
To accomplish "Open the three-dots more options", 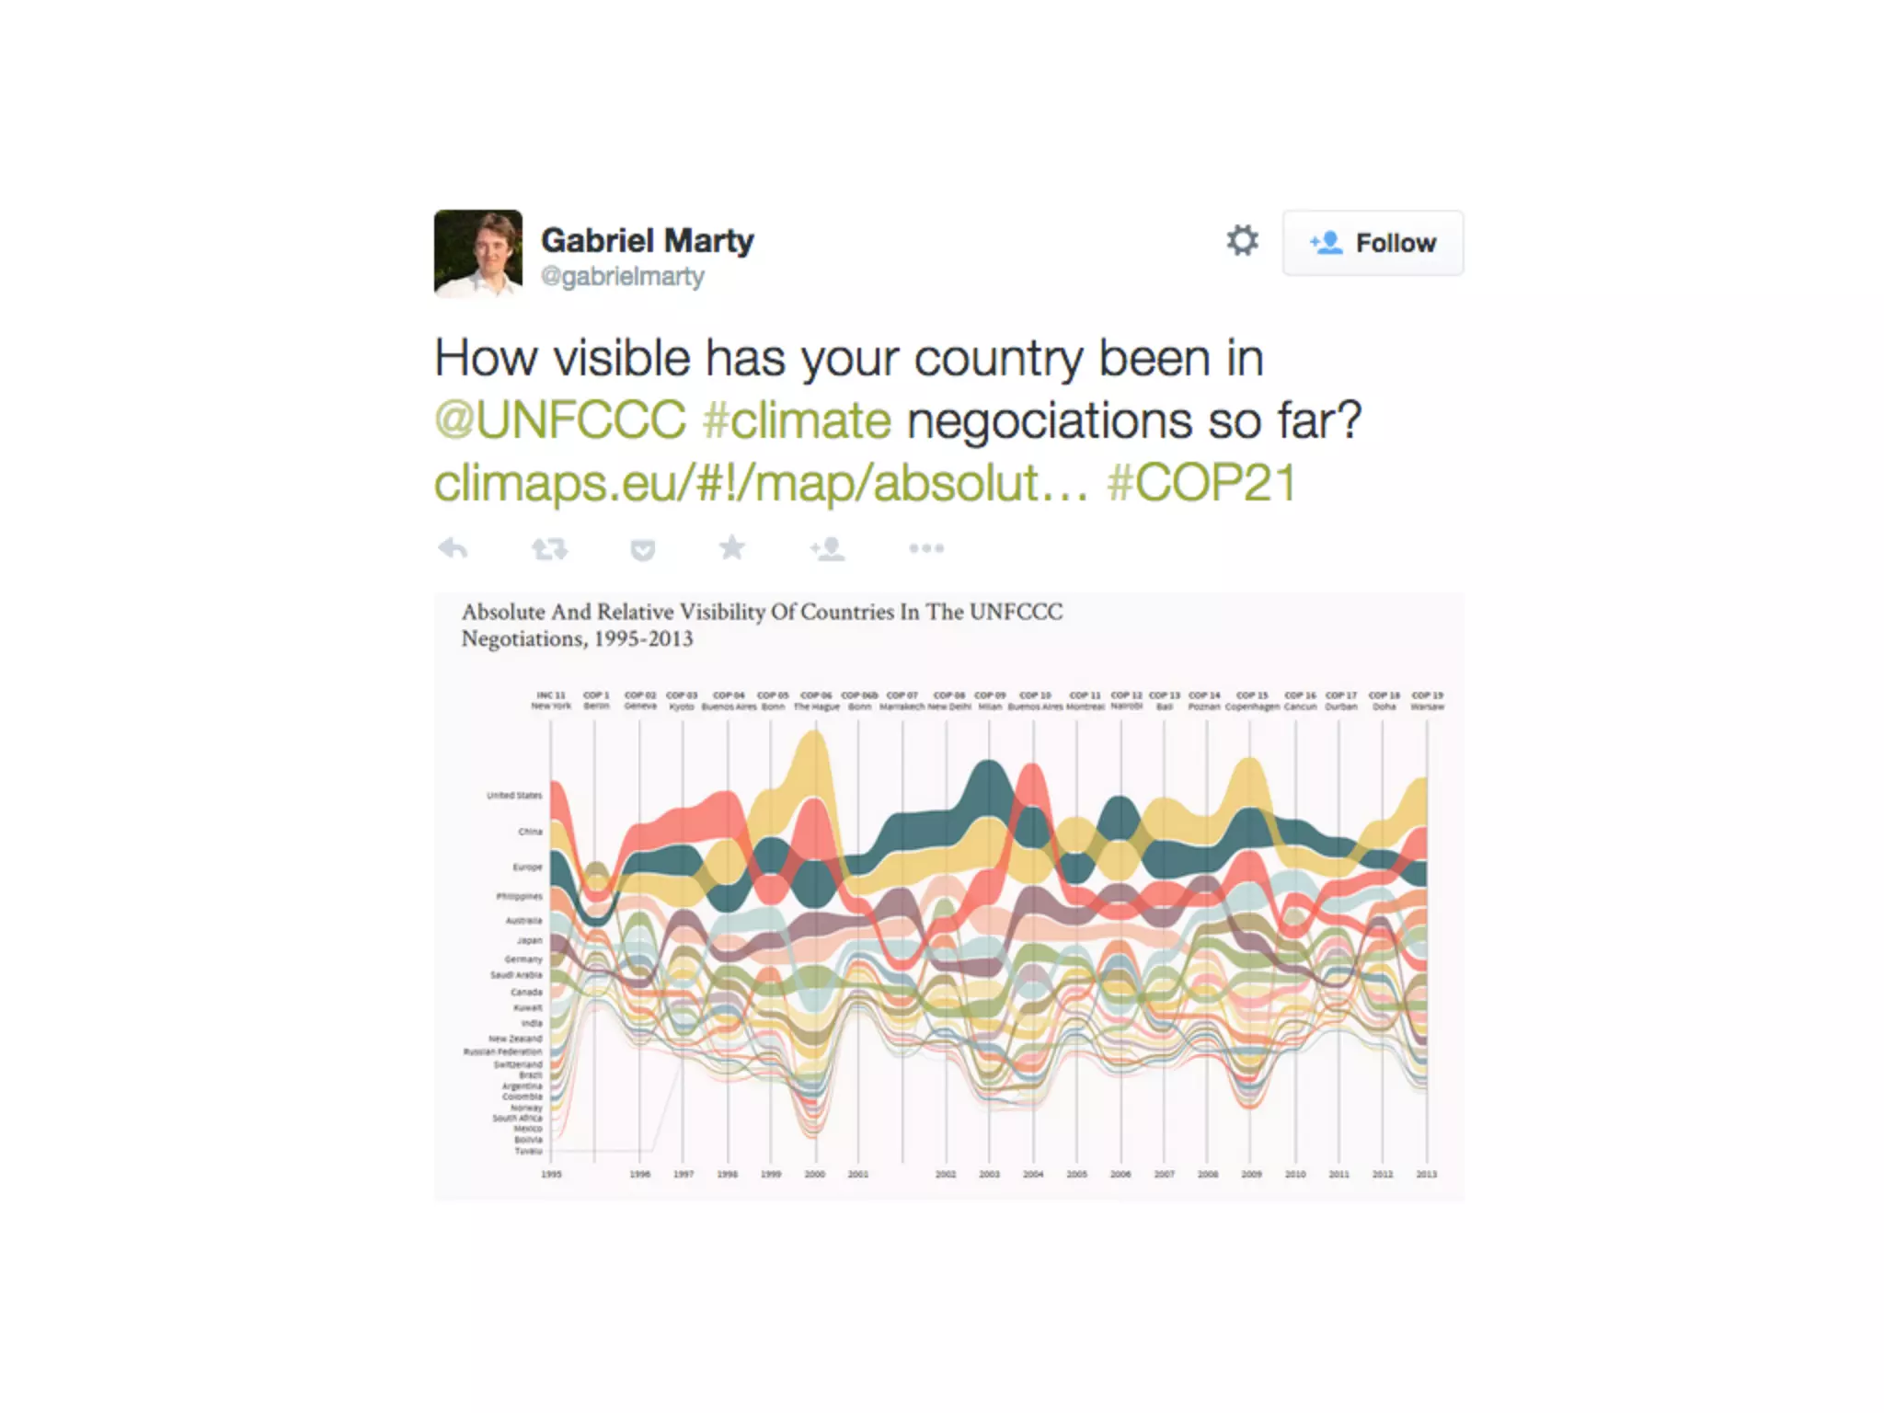I will tap(925, 548).
